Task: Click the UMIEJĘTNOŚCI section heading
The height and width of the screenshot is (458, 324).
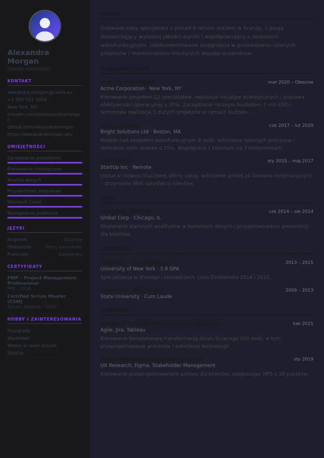Action: pos(26,147)
